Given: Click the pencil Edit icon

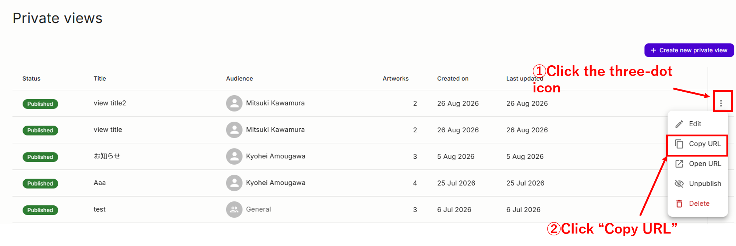Looking at the screenshot, I should point(679,124).
